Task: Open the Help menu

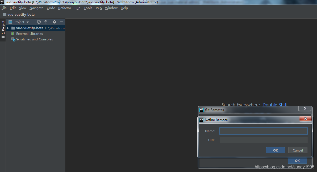Action: [124, 8]
